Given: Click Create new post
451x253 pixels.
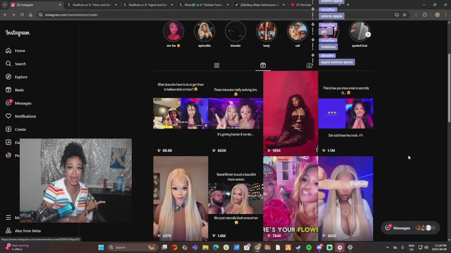Looking at the screenshot, I should pos(16,129).
